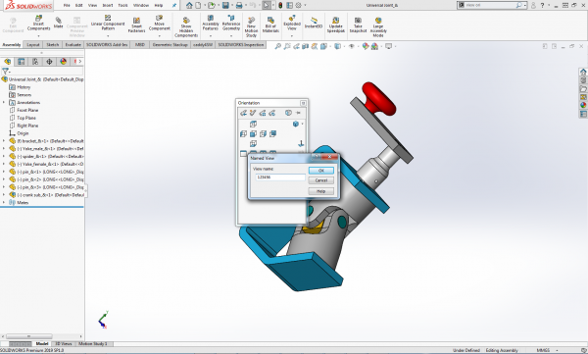588x354 pixels.
Task: Select the Mate tool
Action: 59,21
